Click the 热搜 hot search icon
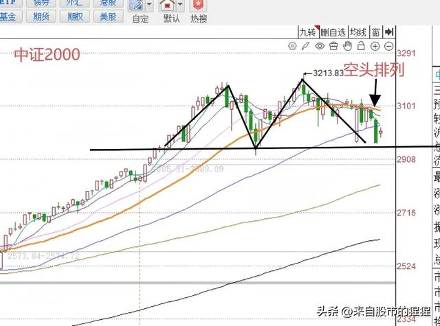The height and width of the screenshot is (326, 440). pyautogui.click(x=199, y=7)
